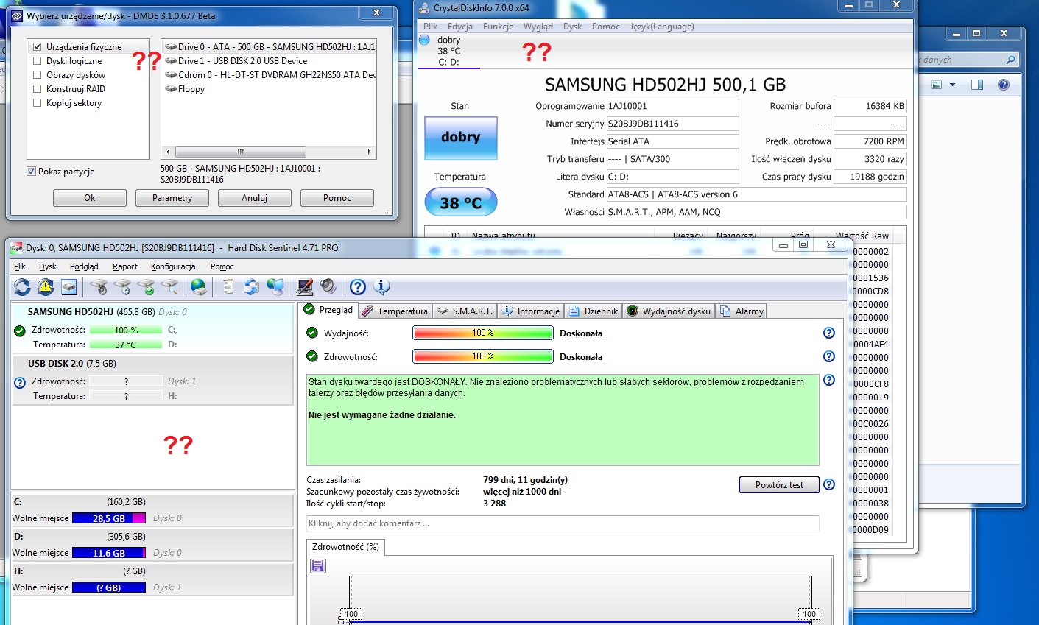Click the disk with green checkmark icon
Viewport: 1039px width, 625px height.
[x=146, y=287]
